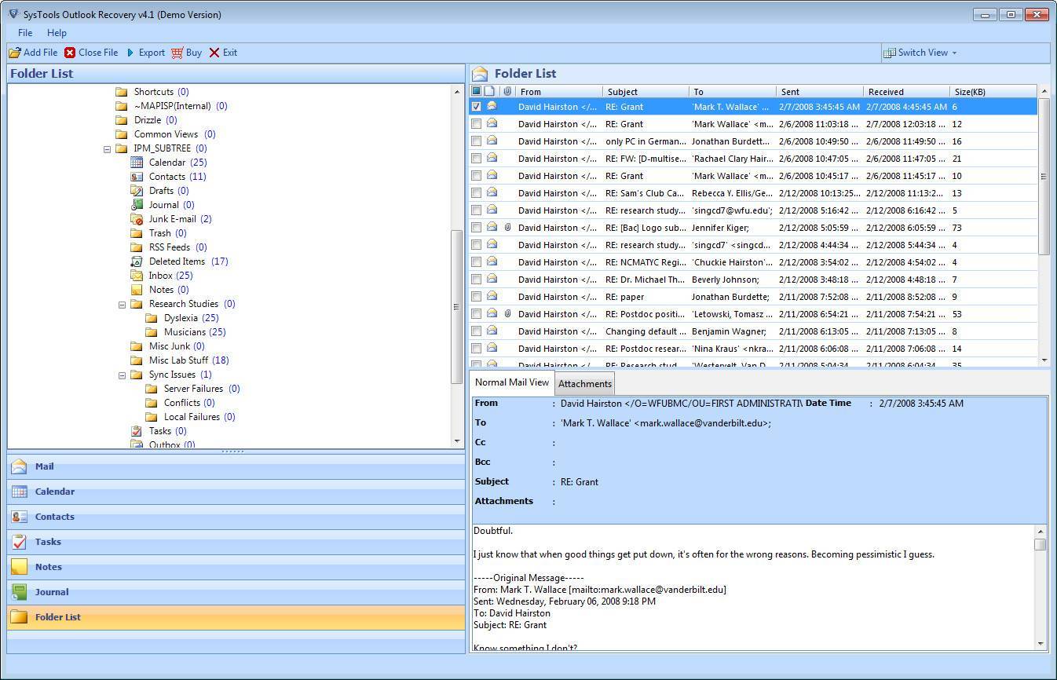Select the Common Views (0) folder

click(174, 134)
